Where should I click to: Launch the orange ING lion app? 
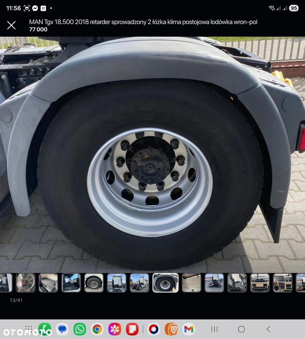pos(171,329)
